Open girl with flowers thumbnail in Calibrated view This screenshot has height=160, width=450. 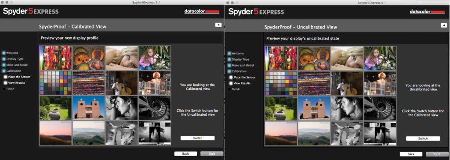click(155, 58)
